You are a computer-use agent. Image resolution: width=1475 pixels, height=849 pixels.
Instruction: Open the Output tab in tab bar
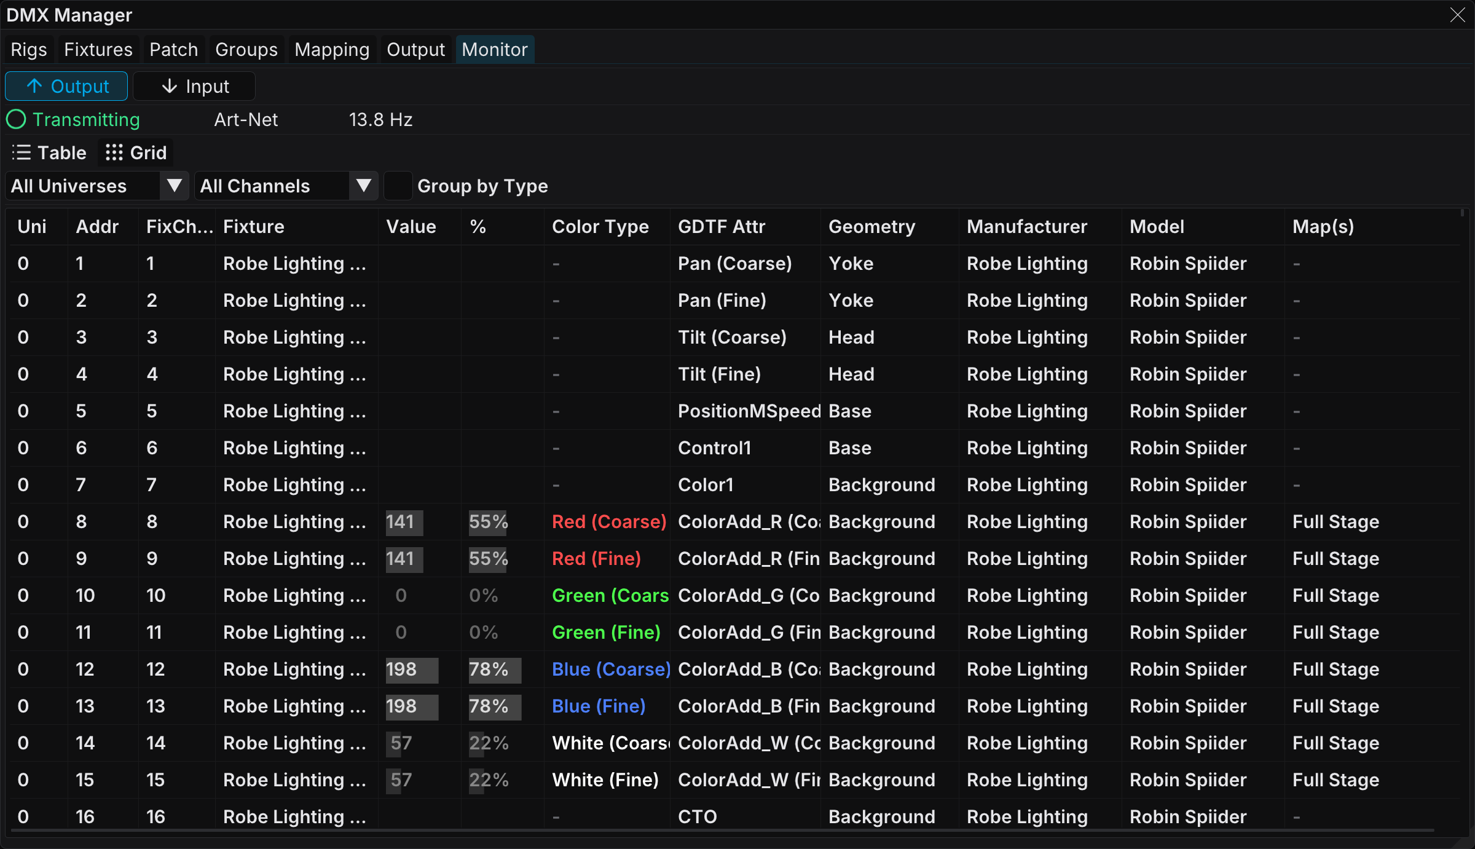click(x=416, y=49)
